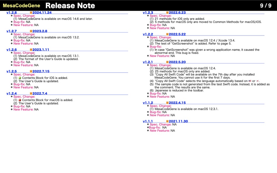Open the v1.2.3 version heading link
Screen dimensions: 277x173
tap(148, 13)
